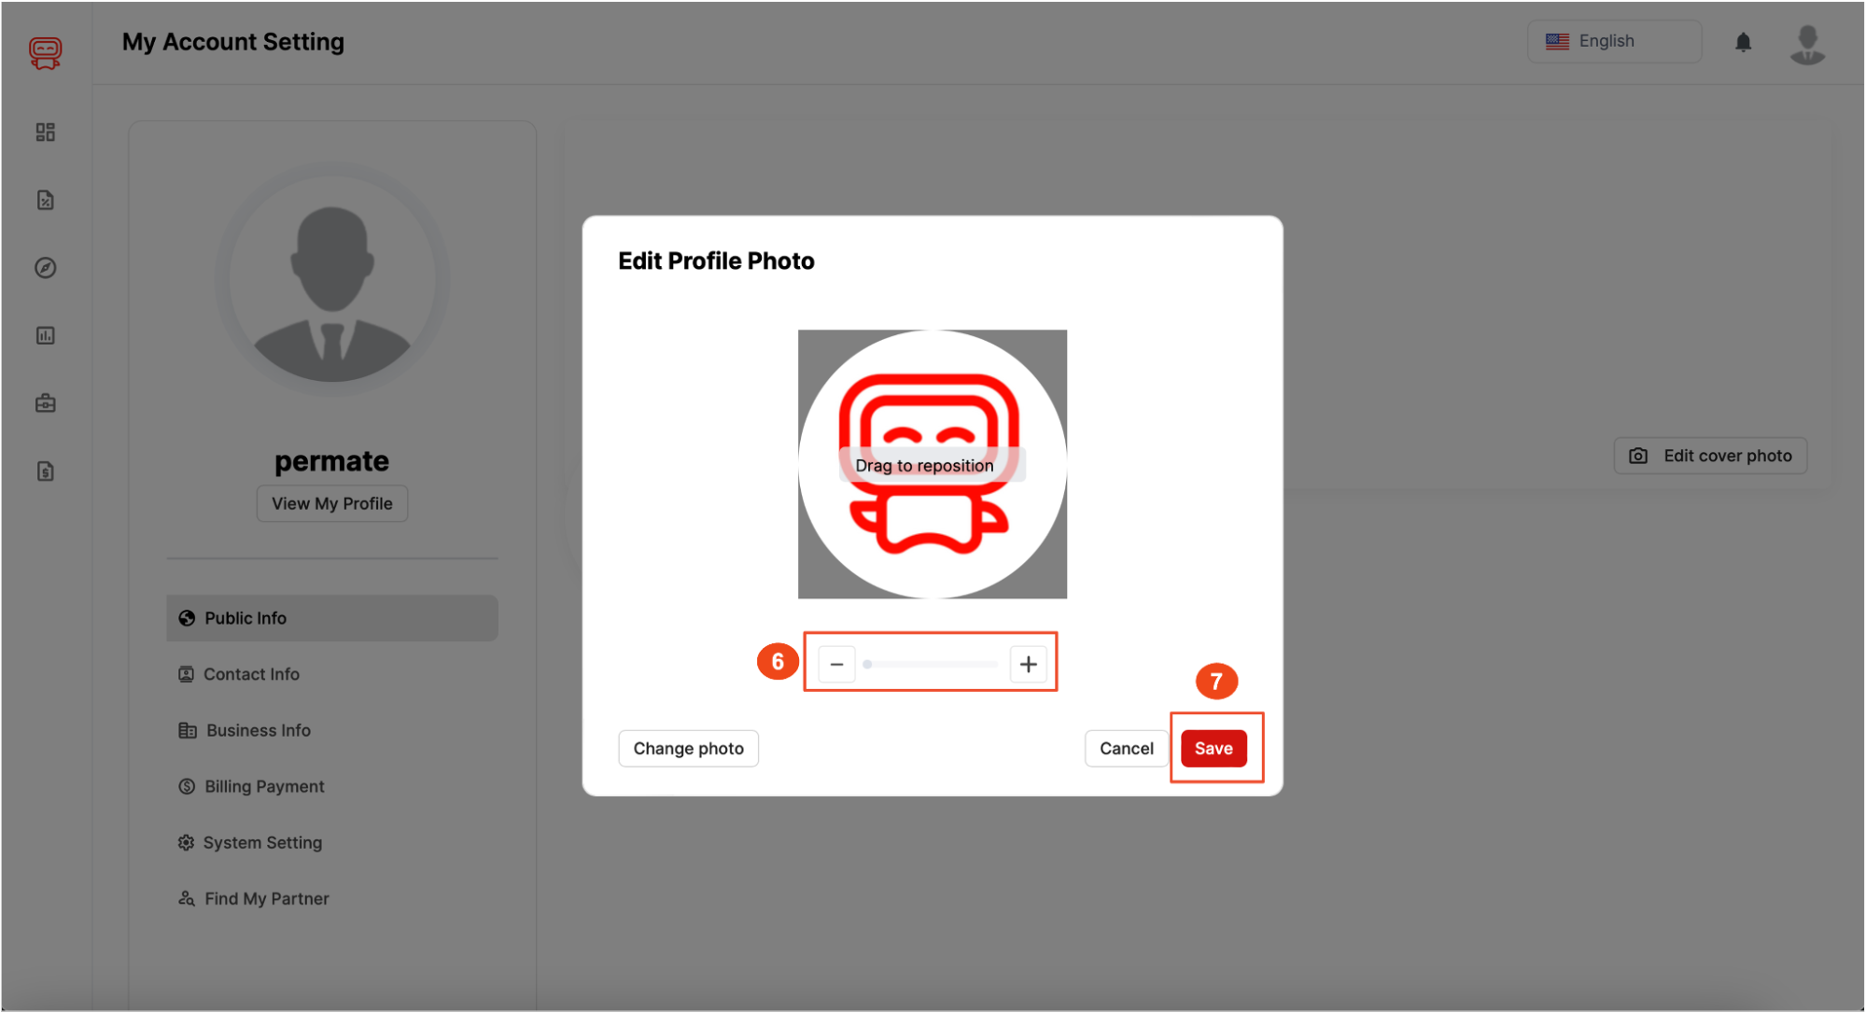Open the bar chart analytics icon
Viewport: 1866px width, 1013px height.
point(45,335)
